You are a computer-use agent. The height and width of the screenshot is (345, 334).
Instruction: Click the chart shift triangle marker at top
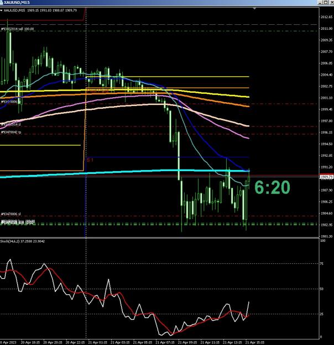click(254, 9)
